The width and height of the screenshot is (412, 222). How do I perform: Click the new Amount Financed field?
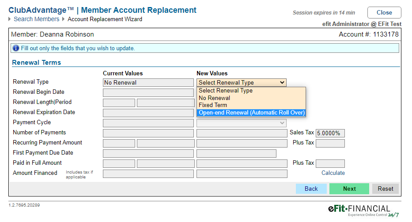(242, 174)
